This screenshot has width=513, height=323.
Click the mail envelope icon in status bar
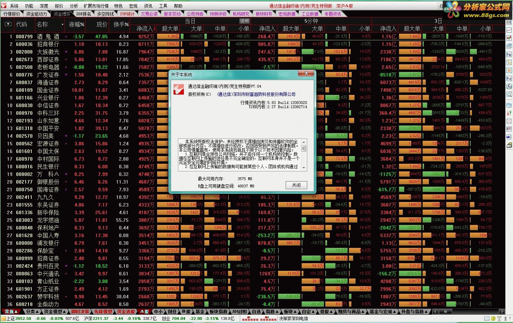pos(487,318)
